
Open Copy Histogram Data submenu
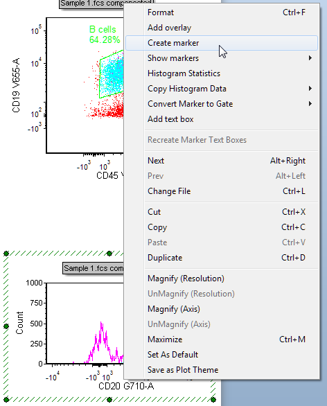[x=222, y=89]
